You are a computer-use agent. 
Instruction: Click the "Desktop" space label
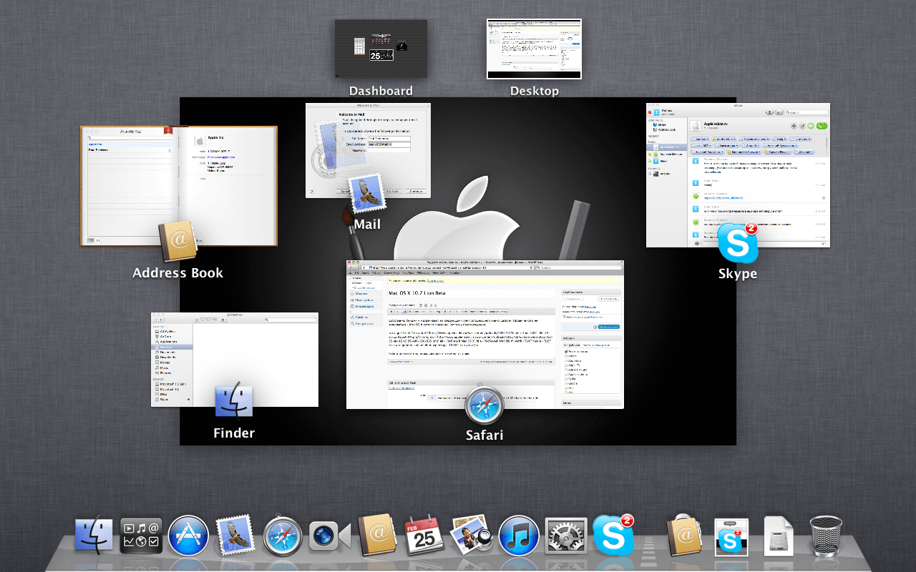pyautogui.click(x=535, y=91)
